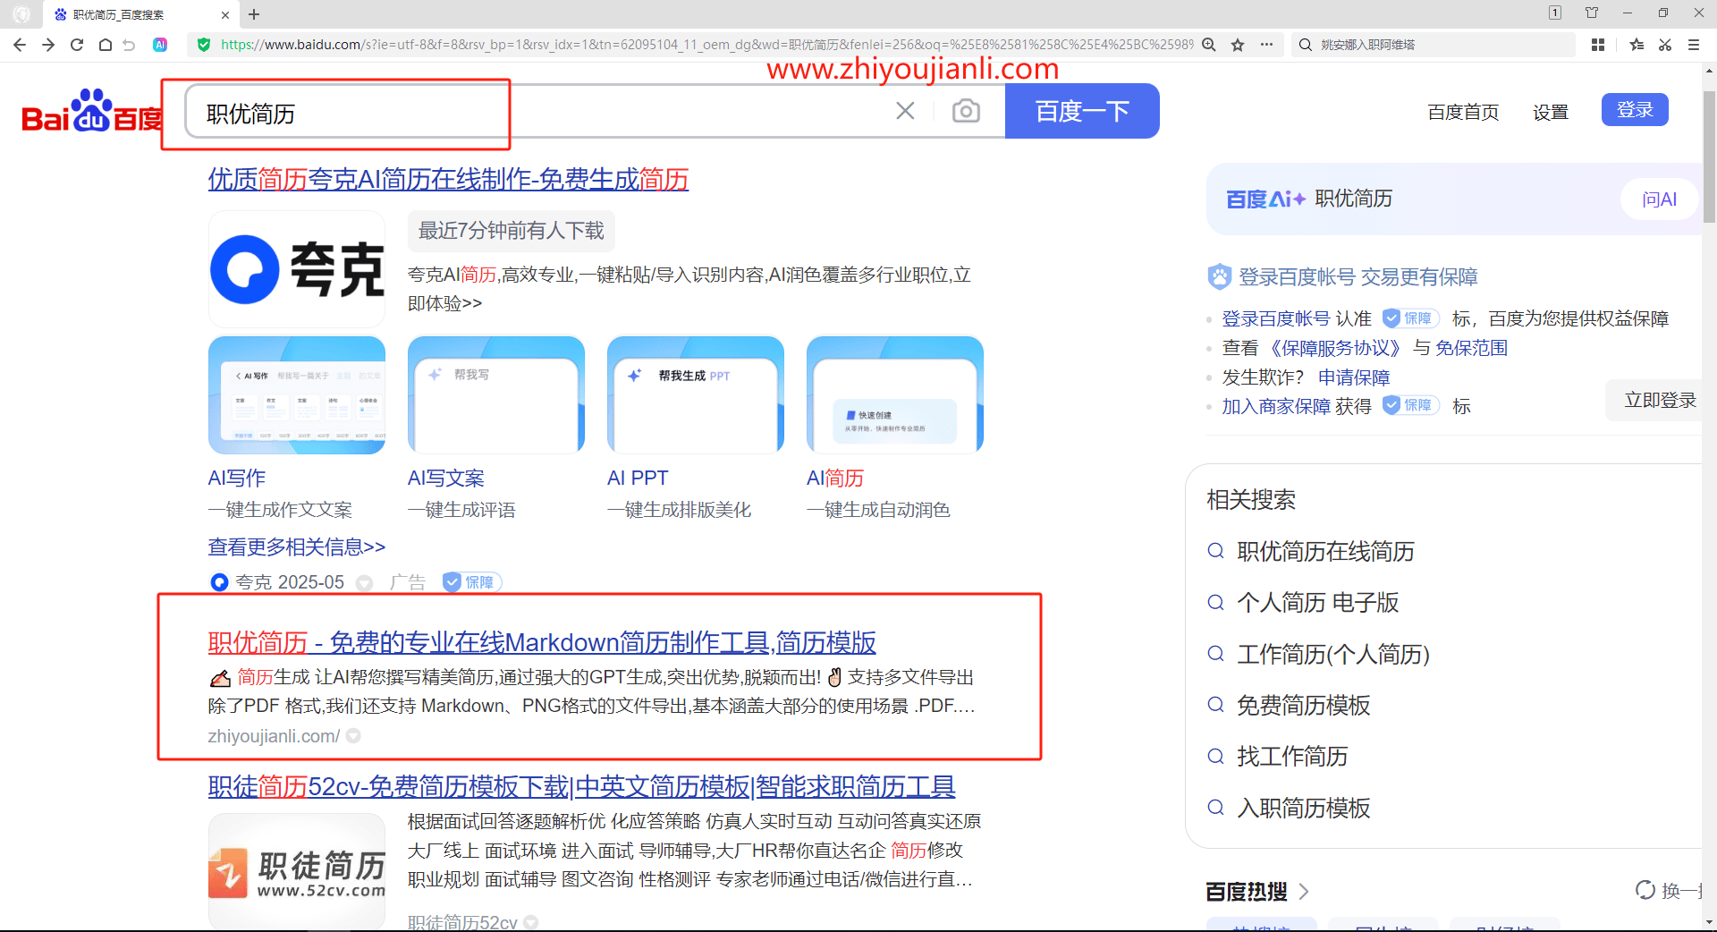
Task: Click the 百度一下 search button
Action: coord(1082,111)
